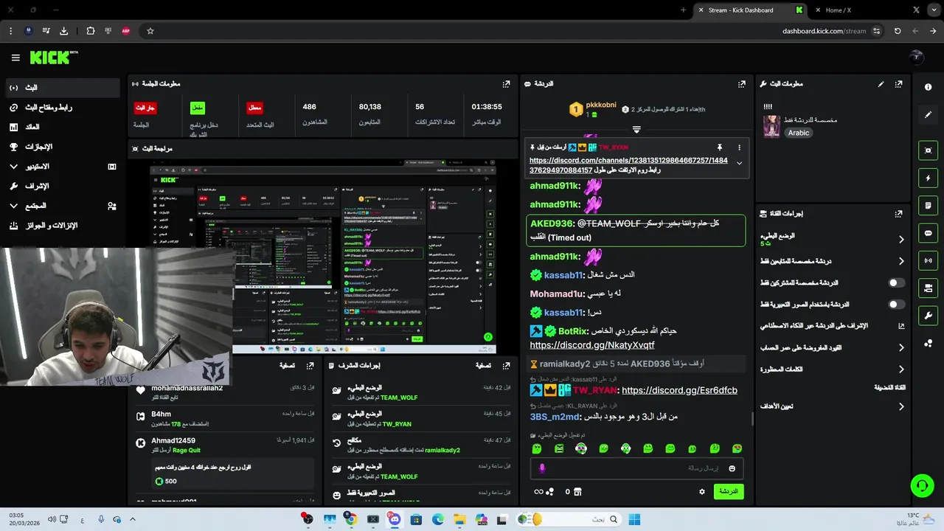This screenshot has height=531, width=944.
Task: Open discord.gg/NkatyXvqtf link in chat
Action: pyautogui.click(x=592, y=345)
